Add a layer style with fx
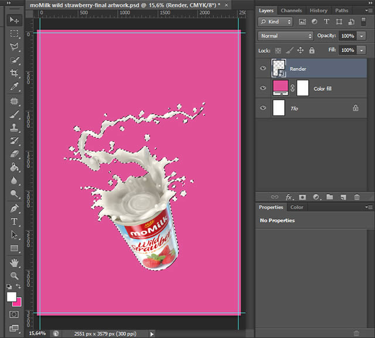Screen dimensions: 375x338 [x=289, y=197]
